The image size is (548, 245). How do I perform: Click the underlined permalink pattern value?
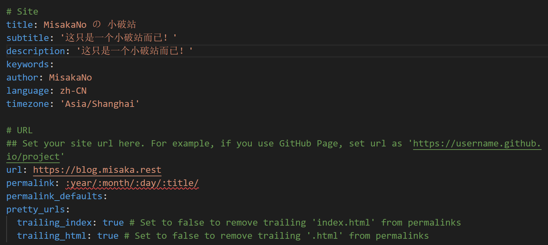(x=132, y=183)
